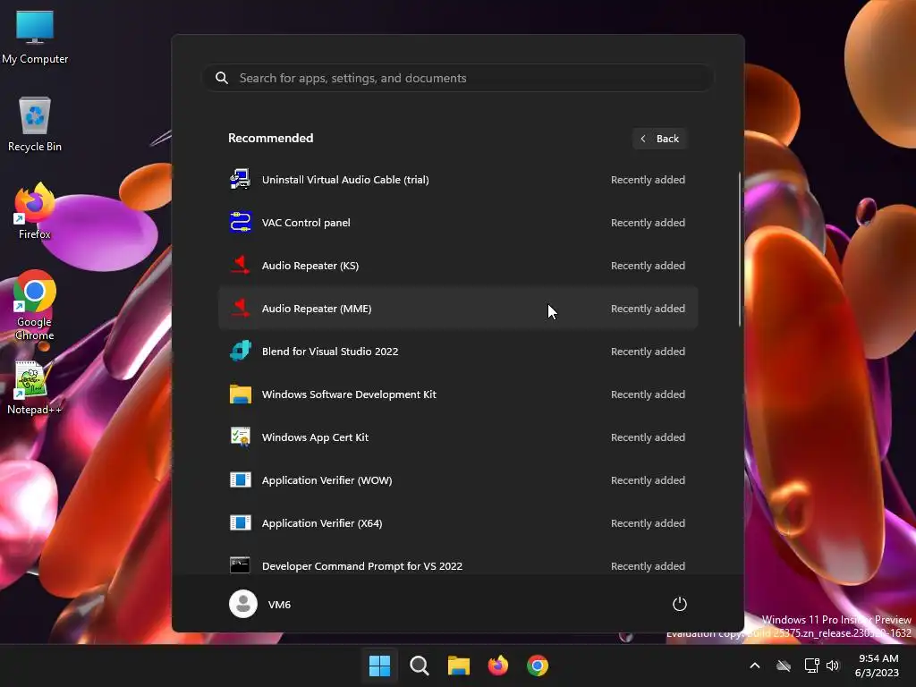Go Back from Recommended list
The width and height of the screenshot is (916, 687).
point(660,139)
